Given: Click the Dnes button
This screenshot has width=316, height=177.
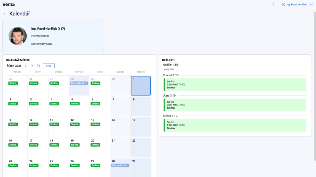Looking at the screenshot, I should point(49,65).
